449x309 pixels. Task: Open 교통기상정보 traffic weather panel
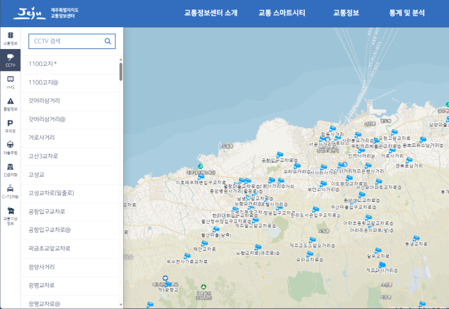[10, 215]
